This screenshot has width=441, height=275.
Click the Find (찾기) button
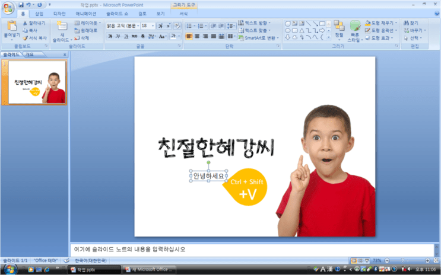411,23
